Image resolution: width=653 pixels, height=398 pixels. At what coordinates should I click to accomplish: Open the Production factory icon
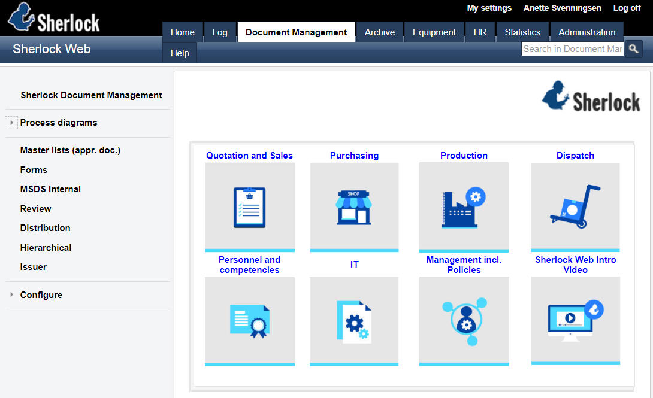point(464,207)
